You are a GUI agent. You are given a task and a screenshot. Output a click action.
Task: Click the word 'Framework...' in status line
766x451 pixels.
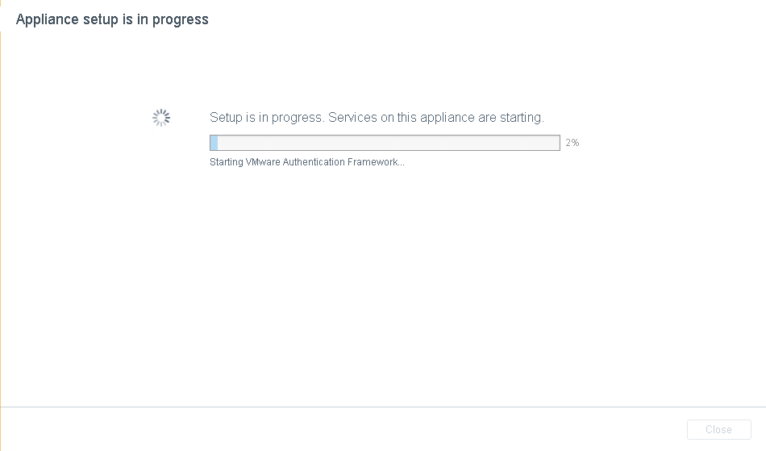tap(377, 162)
